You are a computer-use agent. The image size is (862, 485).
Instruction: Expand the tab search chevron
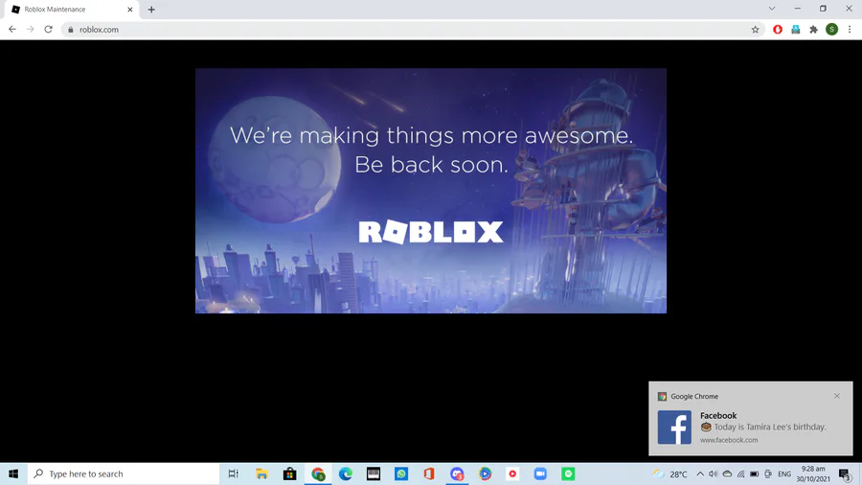tap(772, 9)
